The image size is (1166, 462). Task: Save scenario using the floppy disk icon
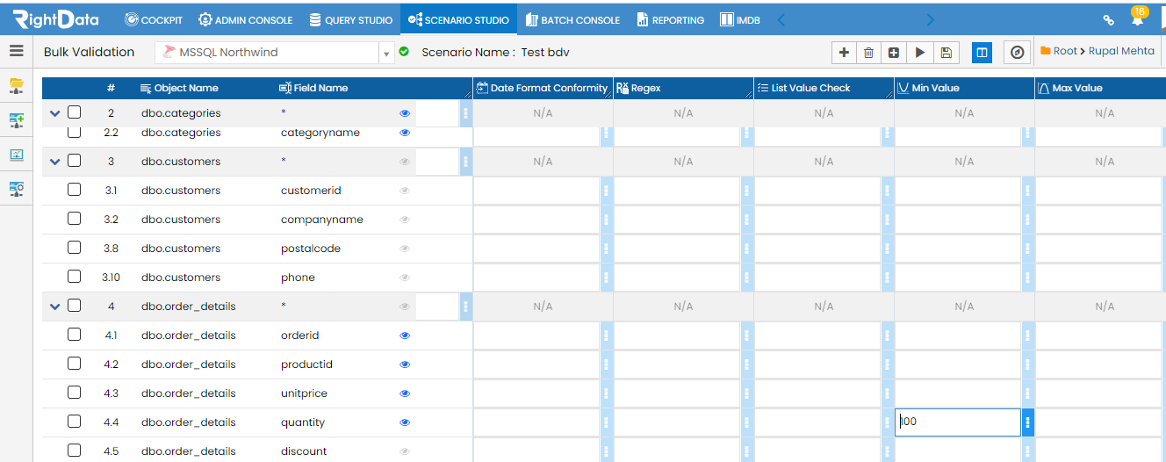point(946,53)
